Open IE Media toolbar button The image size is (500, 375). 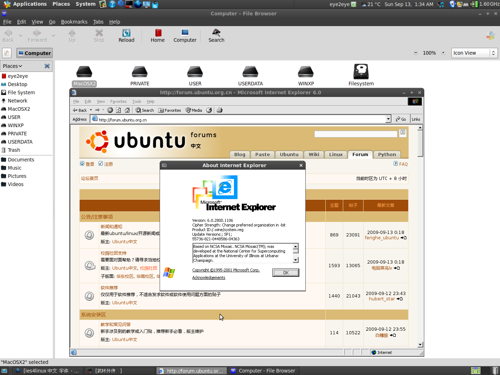(x=194, y=110)
